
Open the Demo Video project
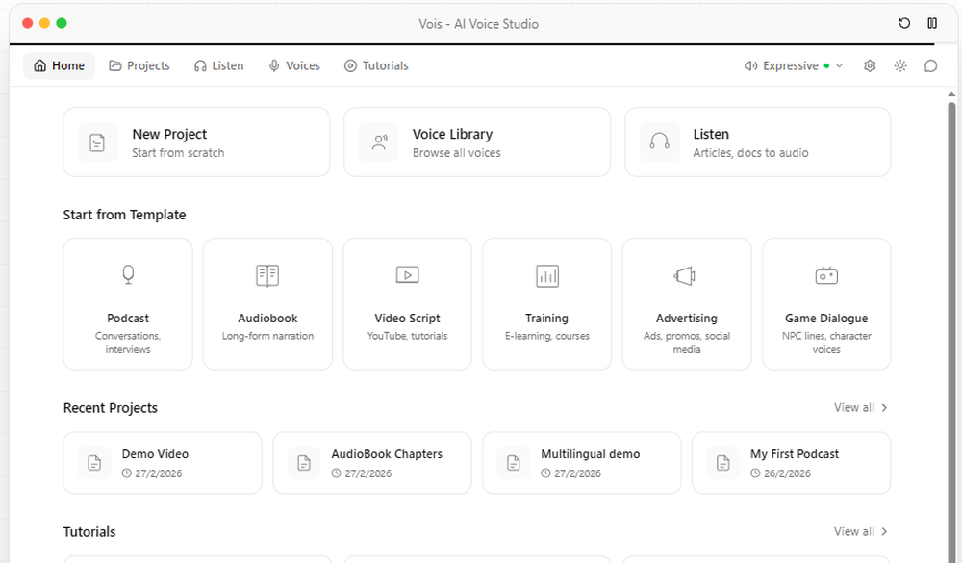tap(163, 462)
